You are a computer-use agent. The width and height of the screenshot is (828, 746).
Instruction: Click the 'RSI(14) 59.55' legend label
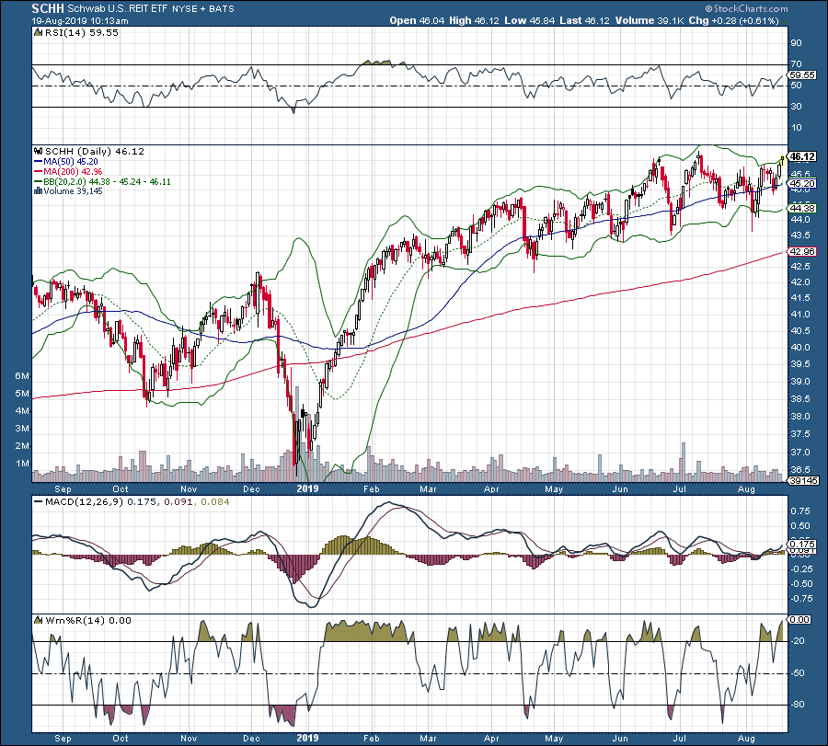click(x=82, y=33)
